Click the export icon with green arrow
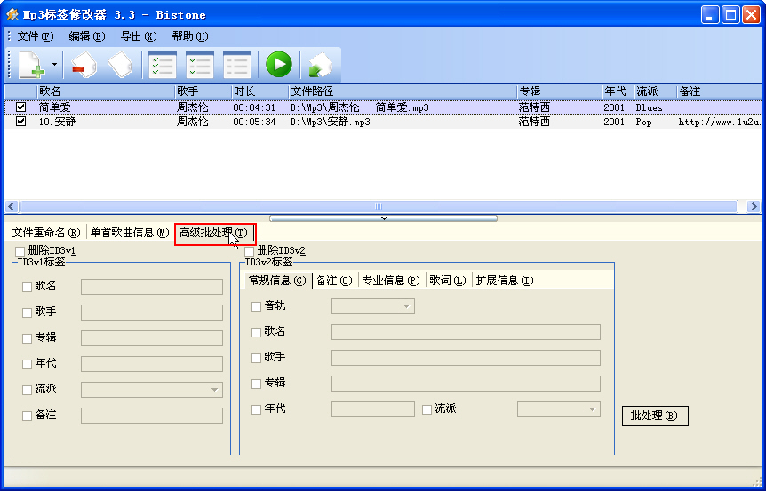 click(x=319, y=65)
